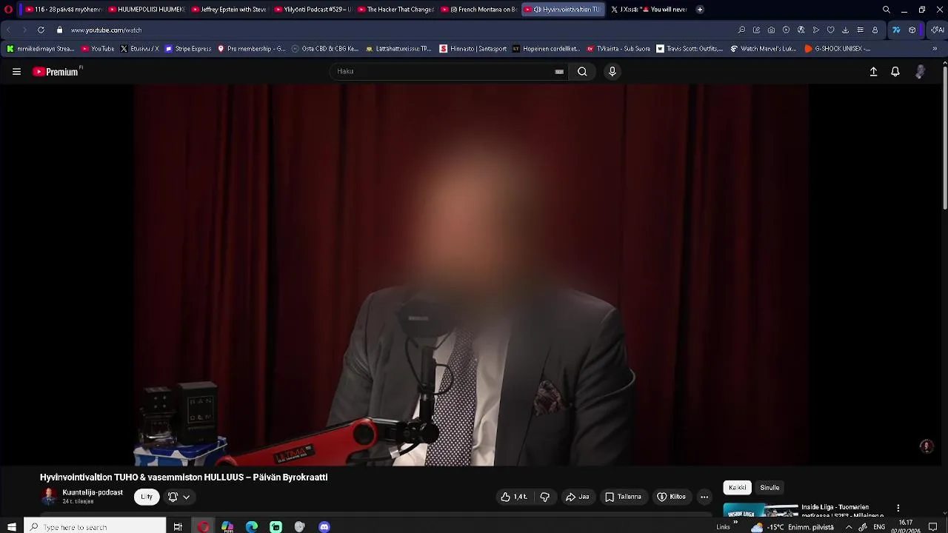Open the three-dot more actions below video
The image size is (948, 533).
(704, 497)
